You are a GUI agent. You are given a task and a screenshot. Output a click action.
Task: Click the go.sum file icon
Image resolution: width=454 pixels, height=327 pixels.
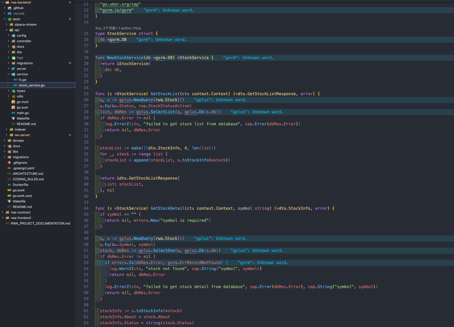(13, 107)
